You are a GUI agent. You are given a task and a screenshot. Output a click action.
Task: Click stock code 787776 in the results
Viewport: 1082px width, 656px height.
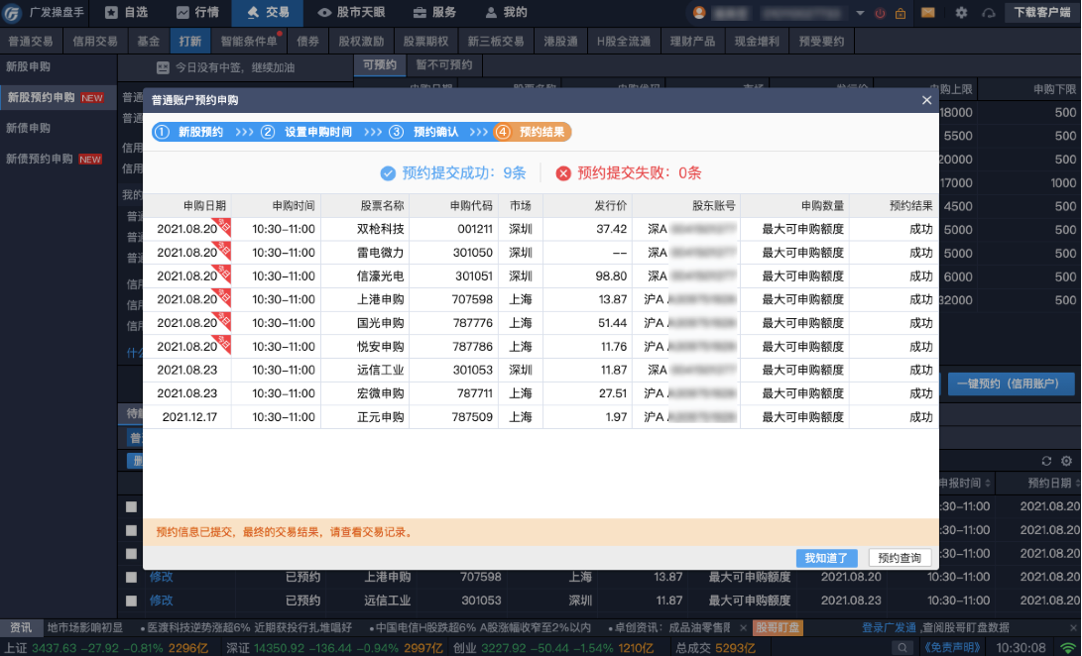click(473, 323)
